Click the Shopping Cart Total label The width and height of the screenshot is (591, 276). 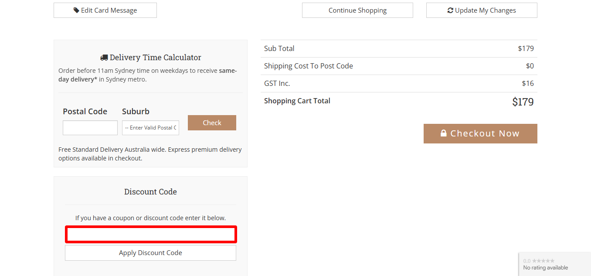[x=297, y=101]
